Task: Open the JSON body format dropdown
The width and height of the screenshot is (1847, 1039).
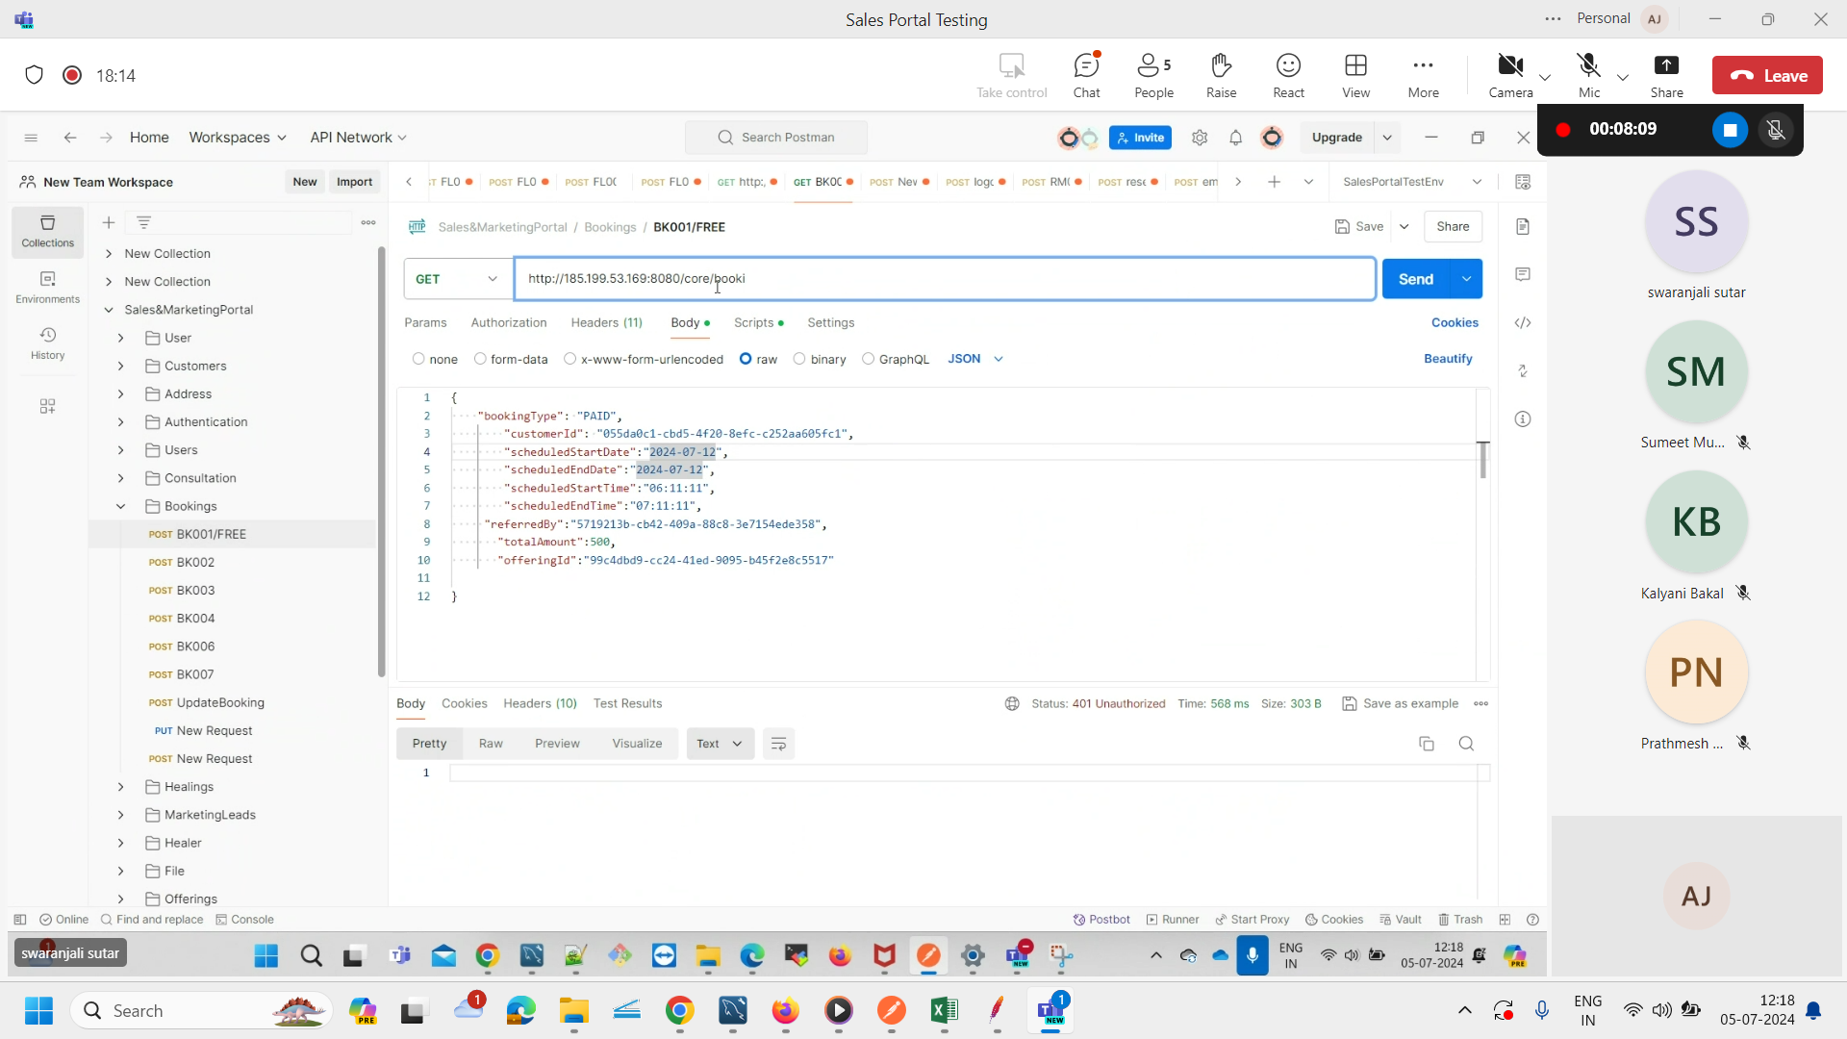Action: click(975, 359)
